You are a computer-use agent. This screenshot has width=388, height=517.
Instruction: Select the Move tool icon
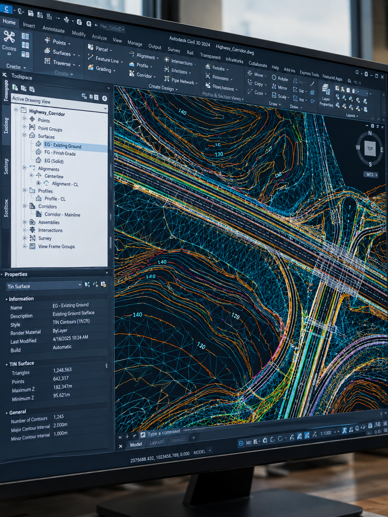click(250, 73)
